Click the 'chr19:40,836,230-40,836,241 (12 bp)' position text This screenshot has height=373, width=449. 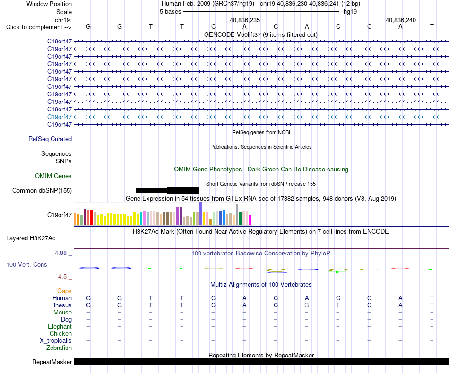click(310, 4)
